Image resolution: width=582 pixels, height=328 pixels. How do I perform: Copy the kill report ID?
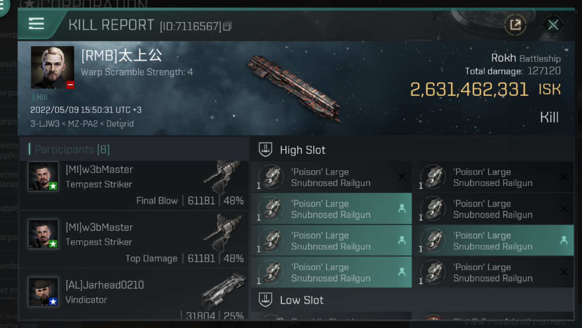coord(227,26)
